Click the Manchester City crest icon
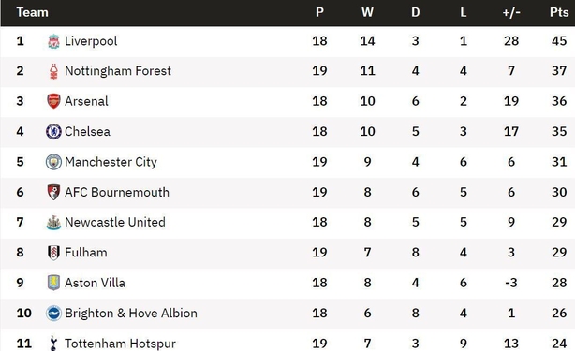This screenshot has width=575, height=351. click(53, 162)
